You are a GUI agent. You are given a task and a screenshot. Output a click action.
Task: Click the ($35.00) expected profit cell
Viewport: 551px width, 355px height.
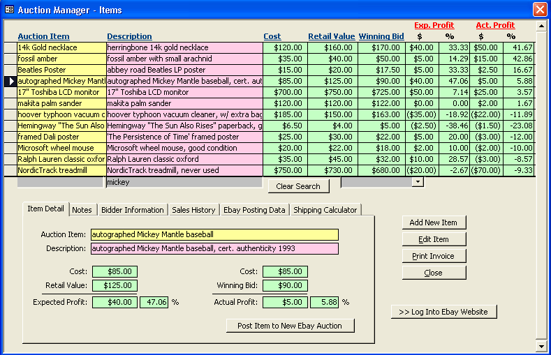(x=422, y=114)
